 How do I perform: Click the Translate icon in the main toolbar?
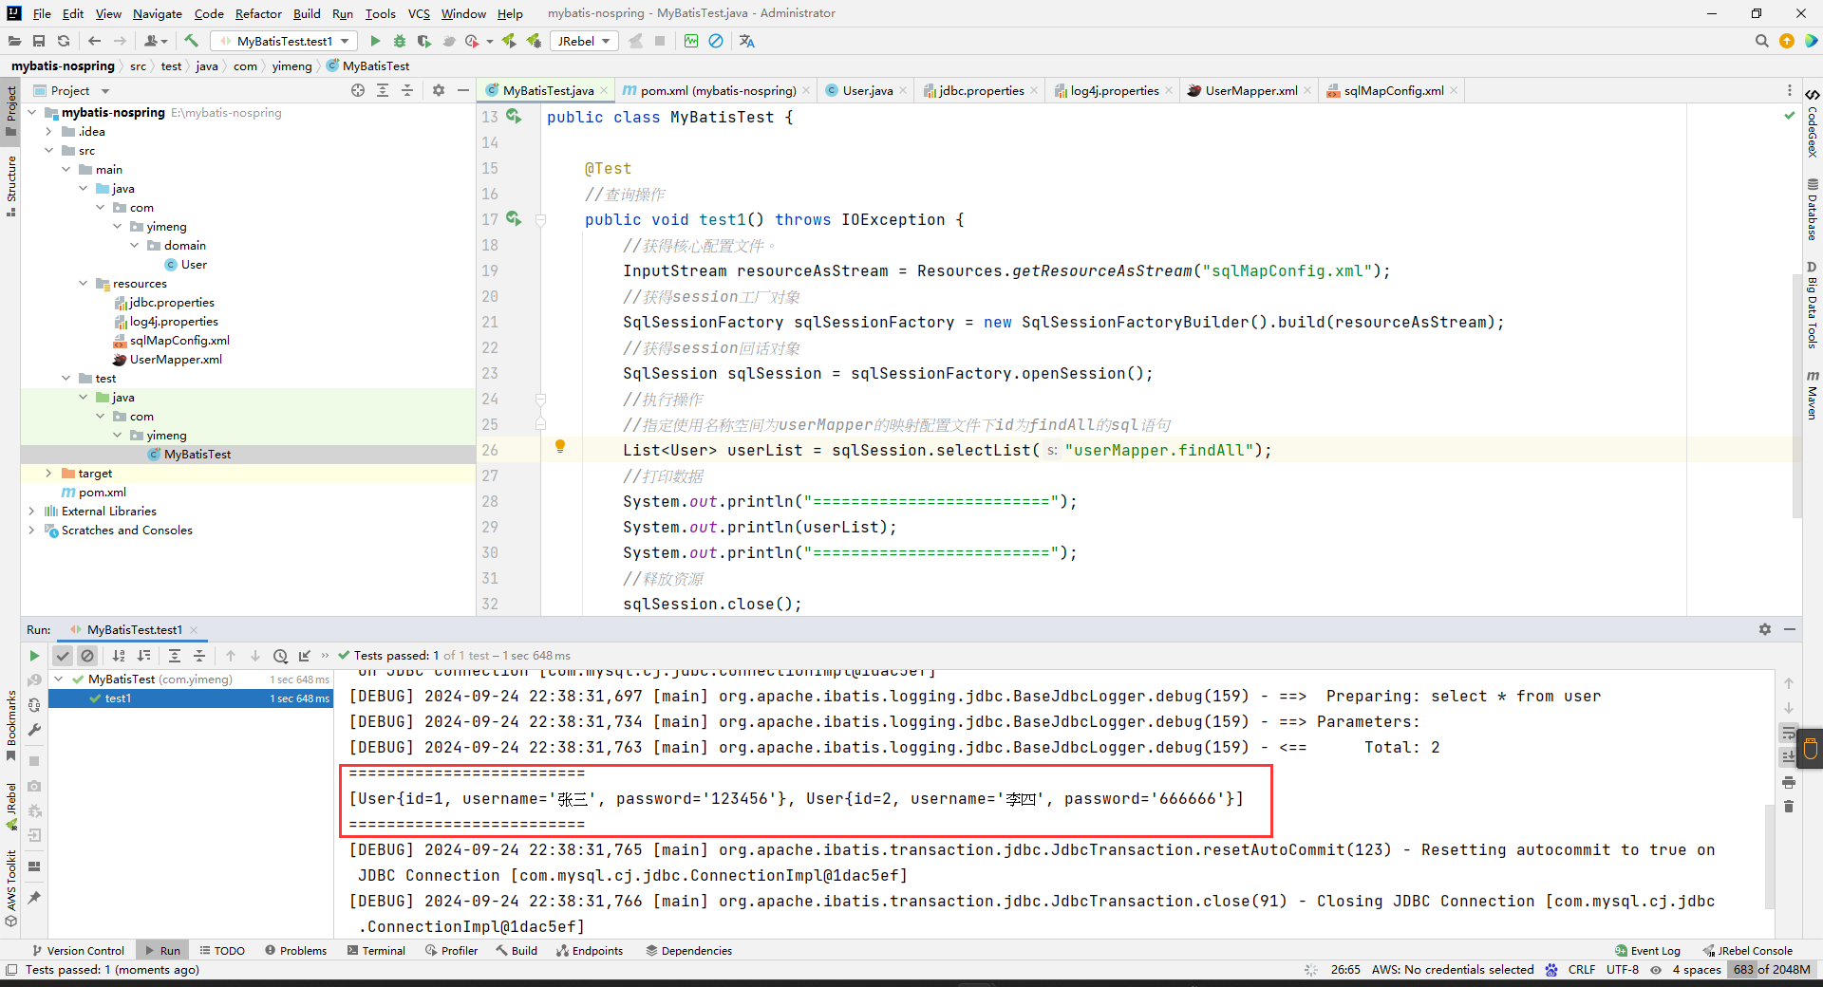(747, 41)
